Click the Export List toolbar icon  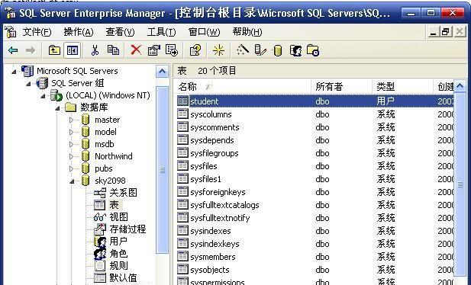pos(172,50)
